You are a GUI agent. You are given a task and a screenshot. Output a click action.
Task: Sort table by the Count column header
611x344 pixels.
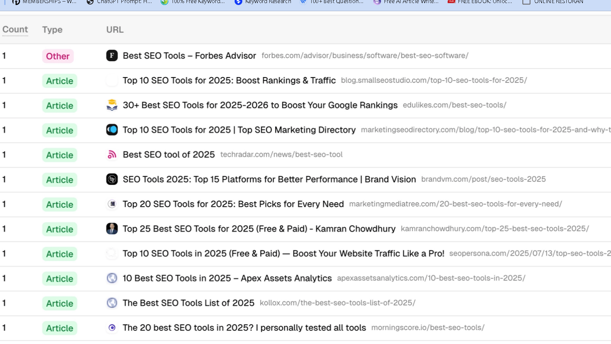(15, 30)
